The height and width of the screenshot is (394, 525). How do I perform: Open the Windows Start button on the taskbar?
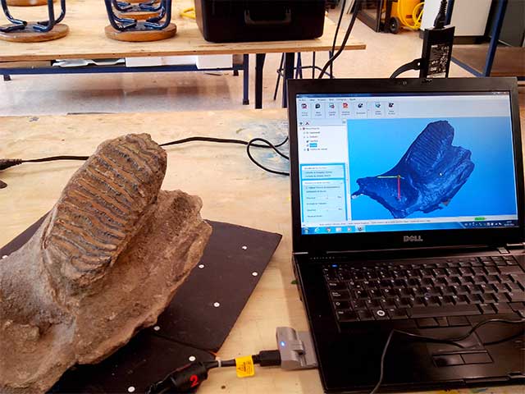point(306,230)
